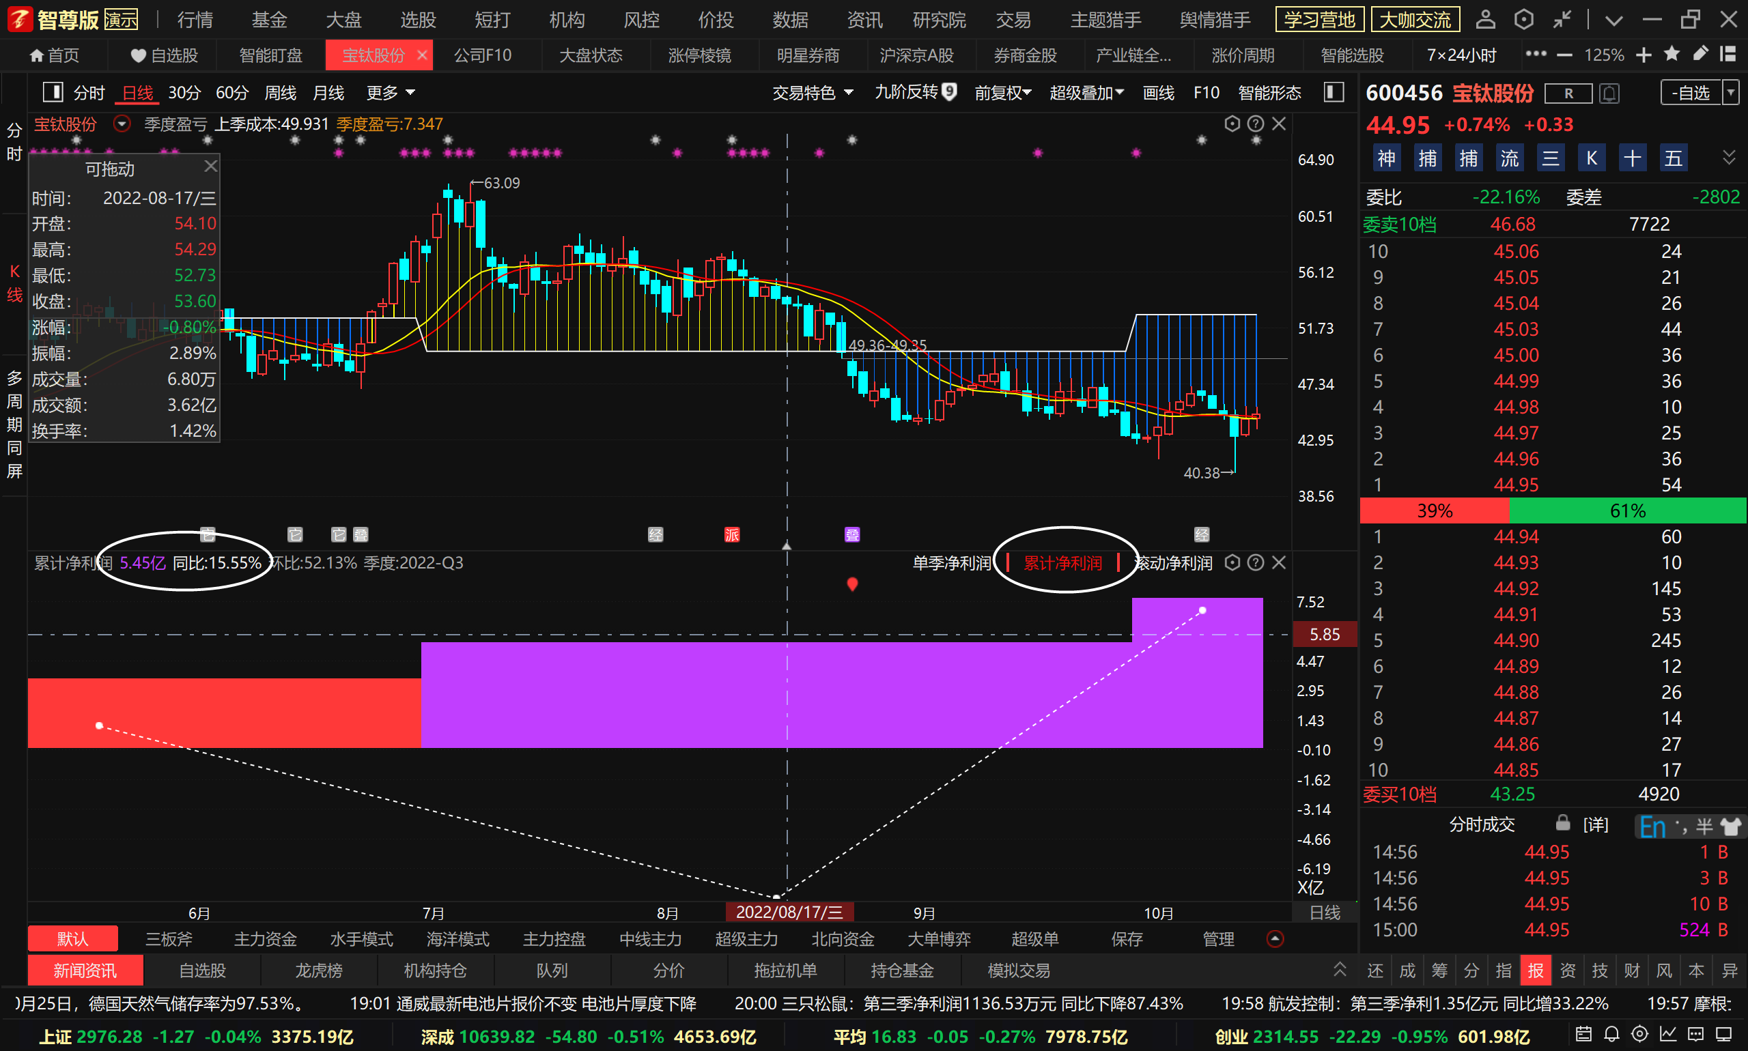This screenshot has width=1748, height=1051.
Task: Switch indicator to 滚动净利润
Action: [x=1173, y=563]
